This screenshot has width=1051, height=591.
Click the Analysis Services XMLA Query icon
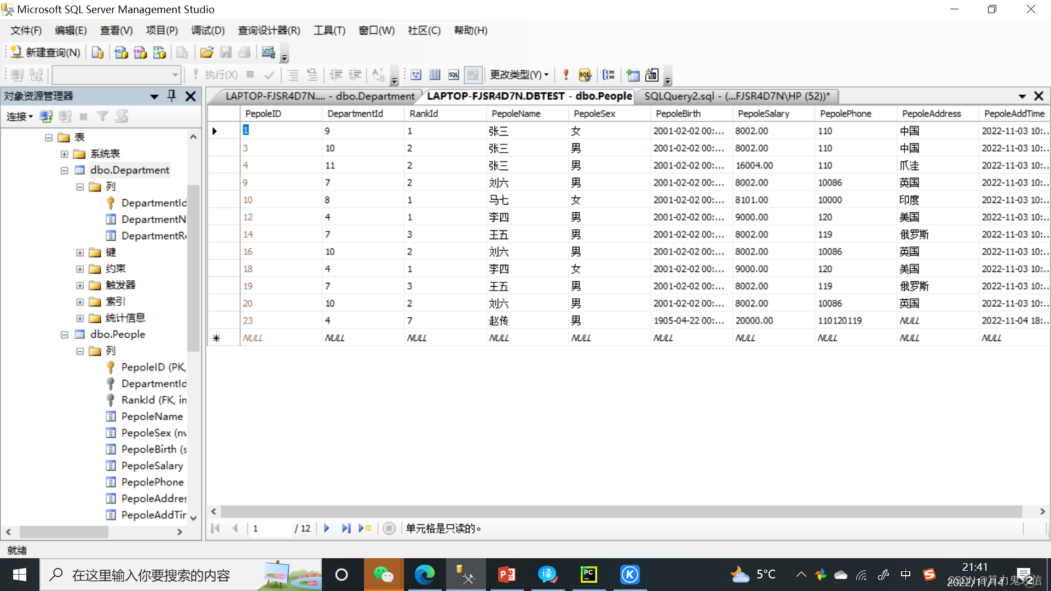click(159, 52)
